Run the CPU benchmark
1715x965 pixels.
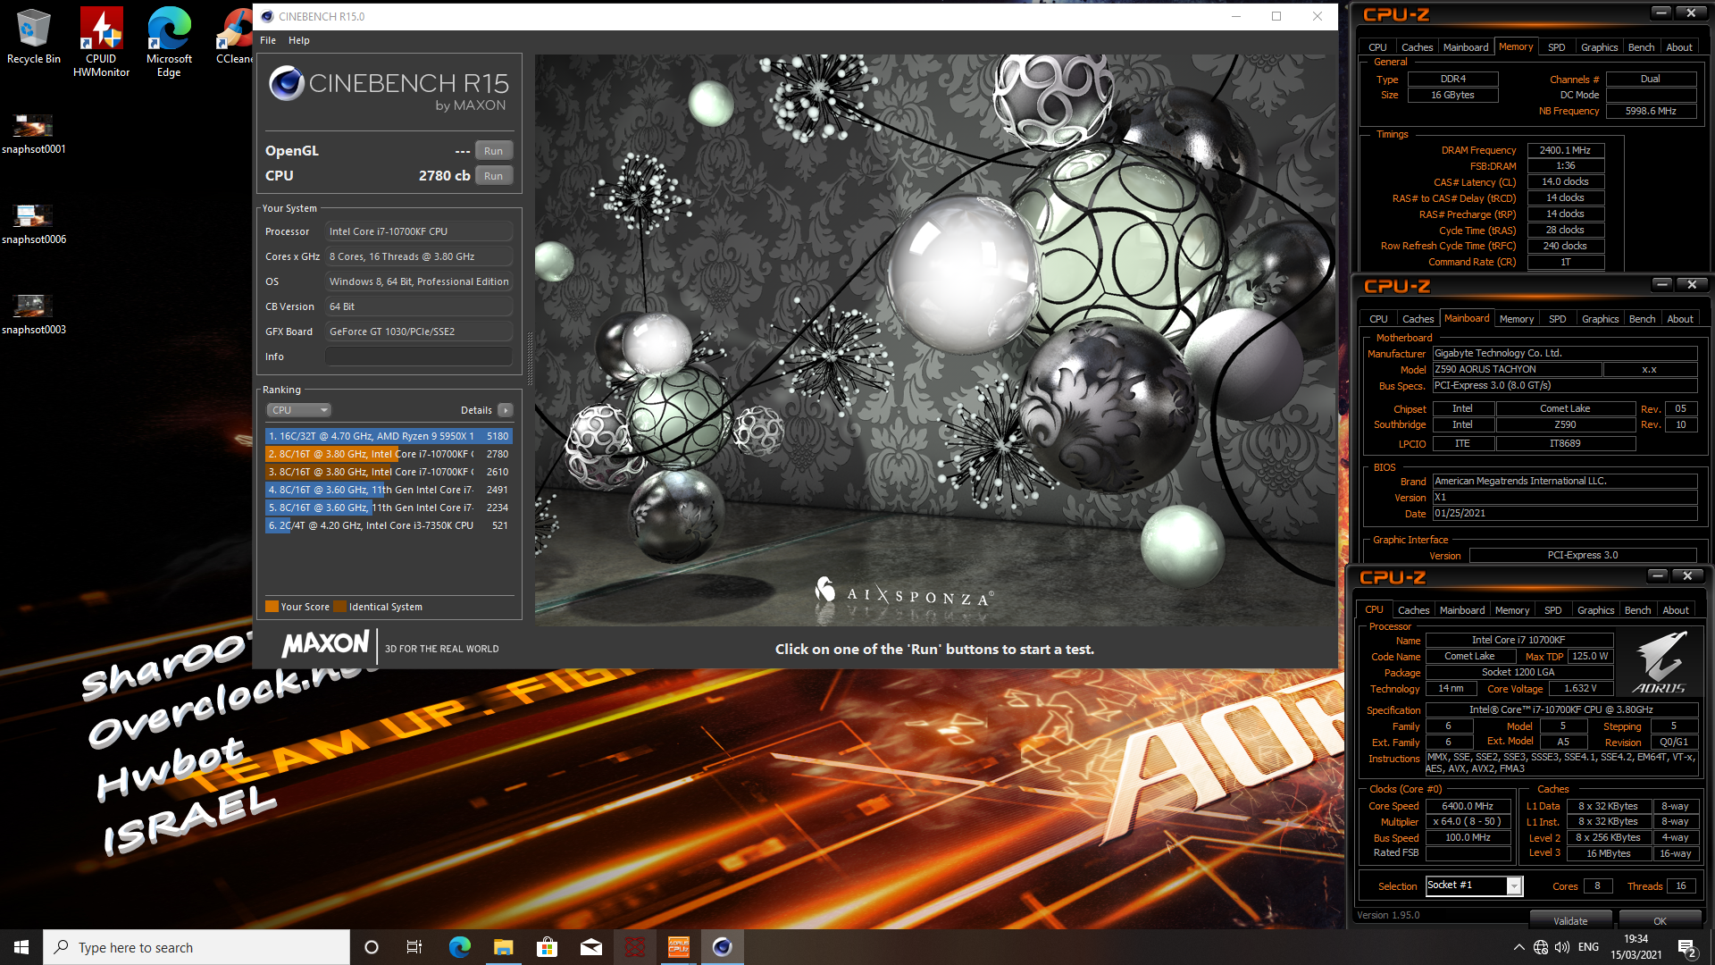coord(493,176)
